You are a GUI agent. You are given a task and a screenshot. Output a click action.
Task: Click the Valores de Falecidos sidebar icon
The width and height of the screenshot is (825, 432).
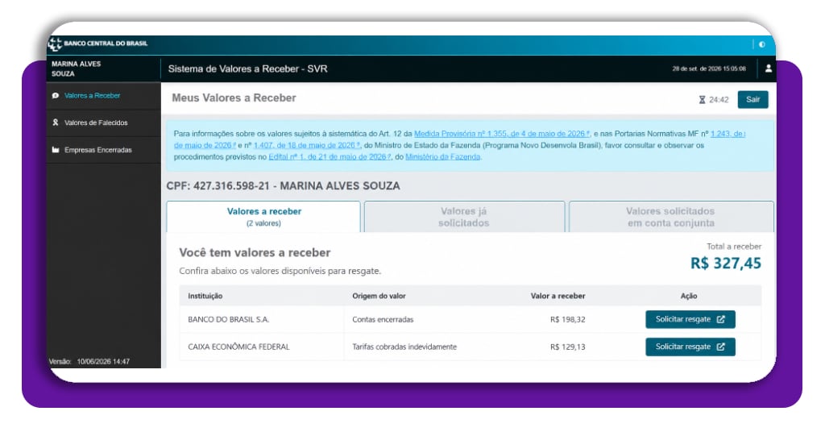coord(56,122)
